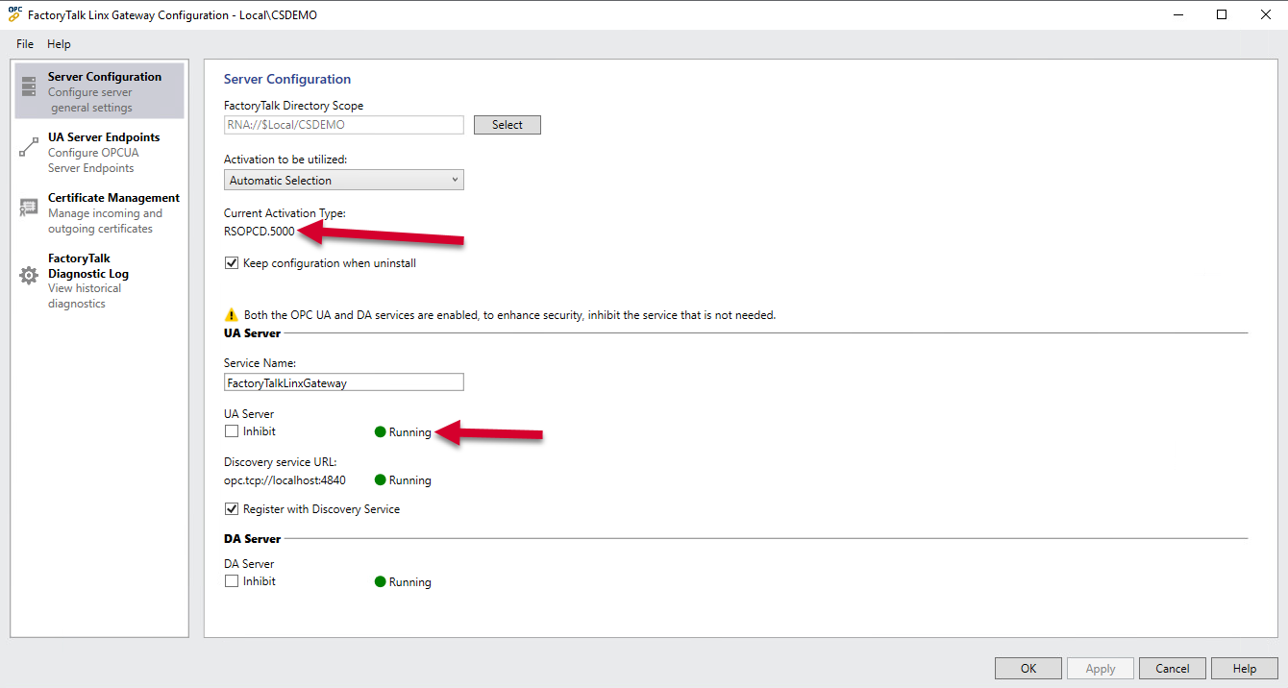Uncheck Register with Discovery Service
1288x688 pixels.
(231, 509)
